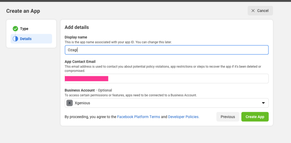Image resolution: width=291 pixels, height=143 pixels.
Task: Open the Developer Policies link
Action: click(x=184, y=117)
